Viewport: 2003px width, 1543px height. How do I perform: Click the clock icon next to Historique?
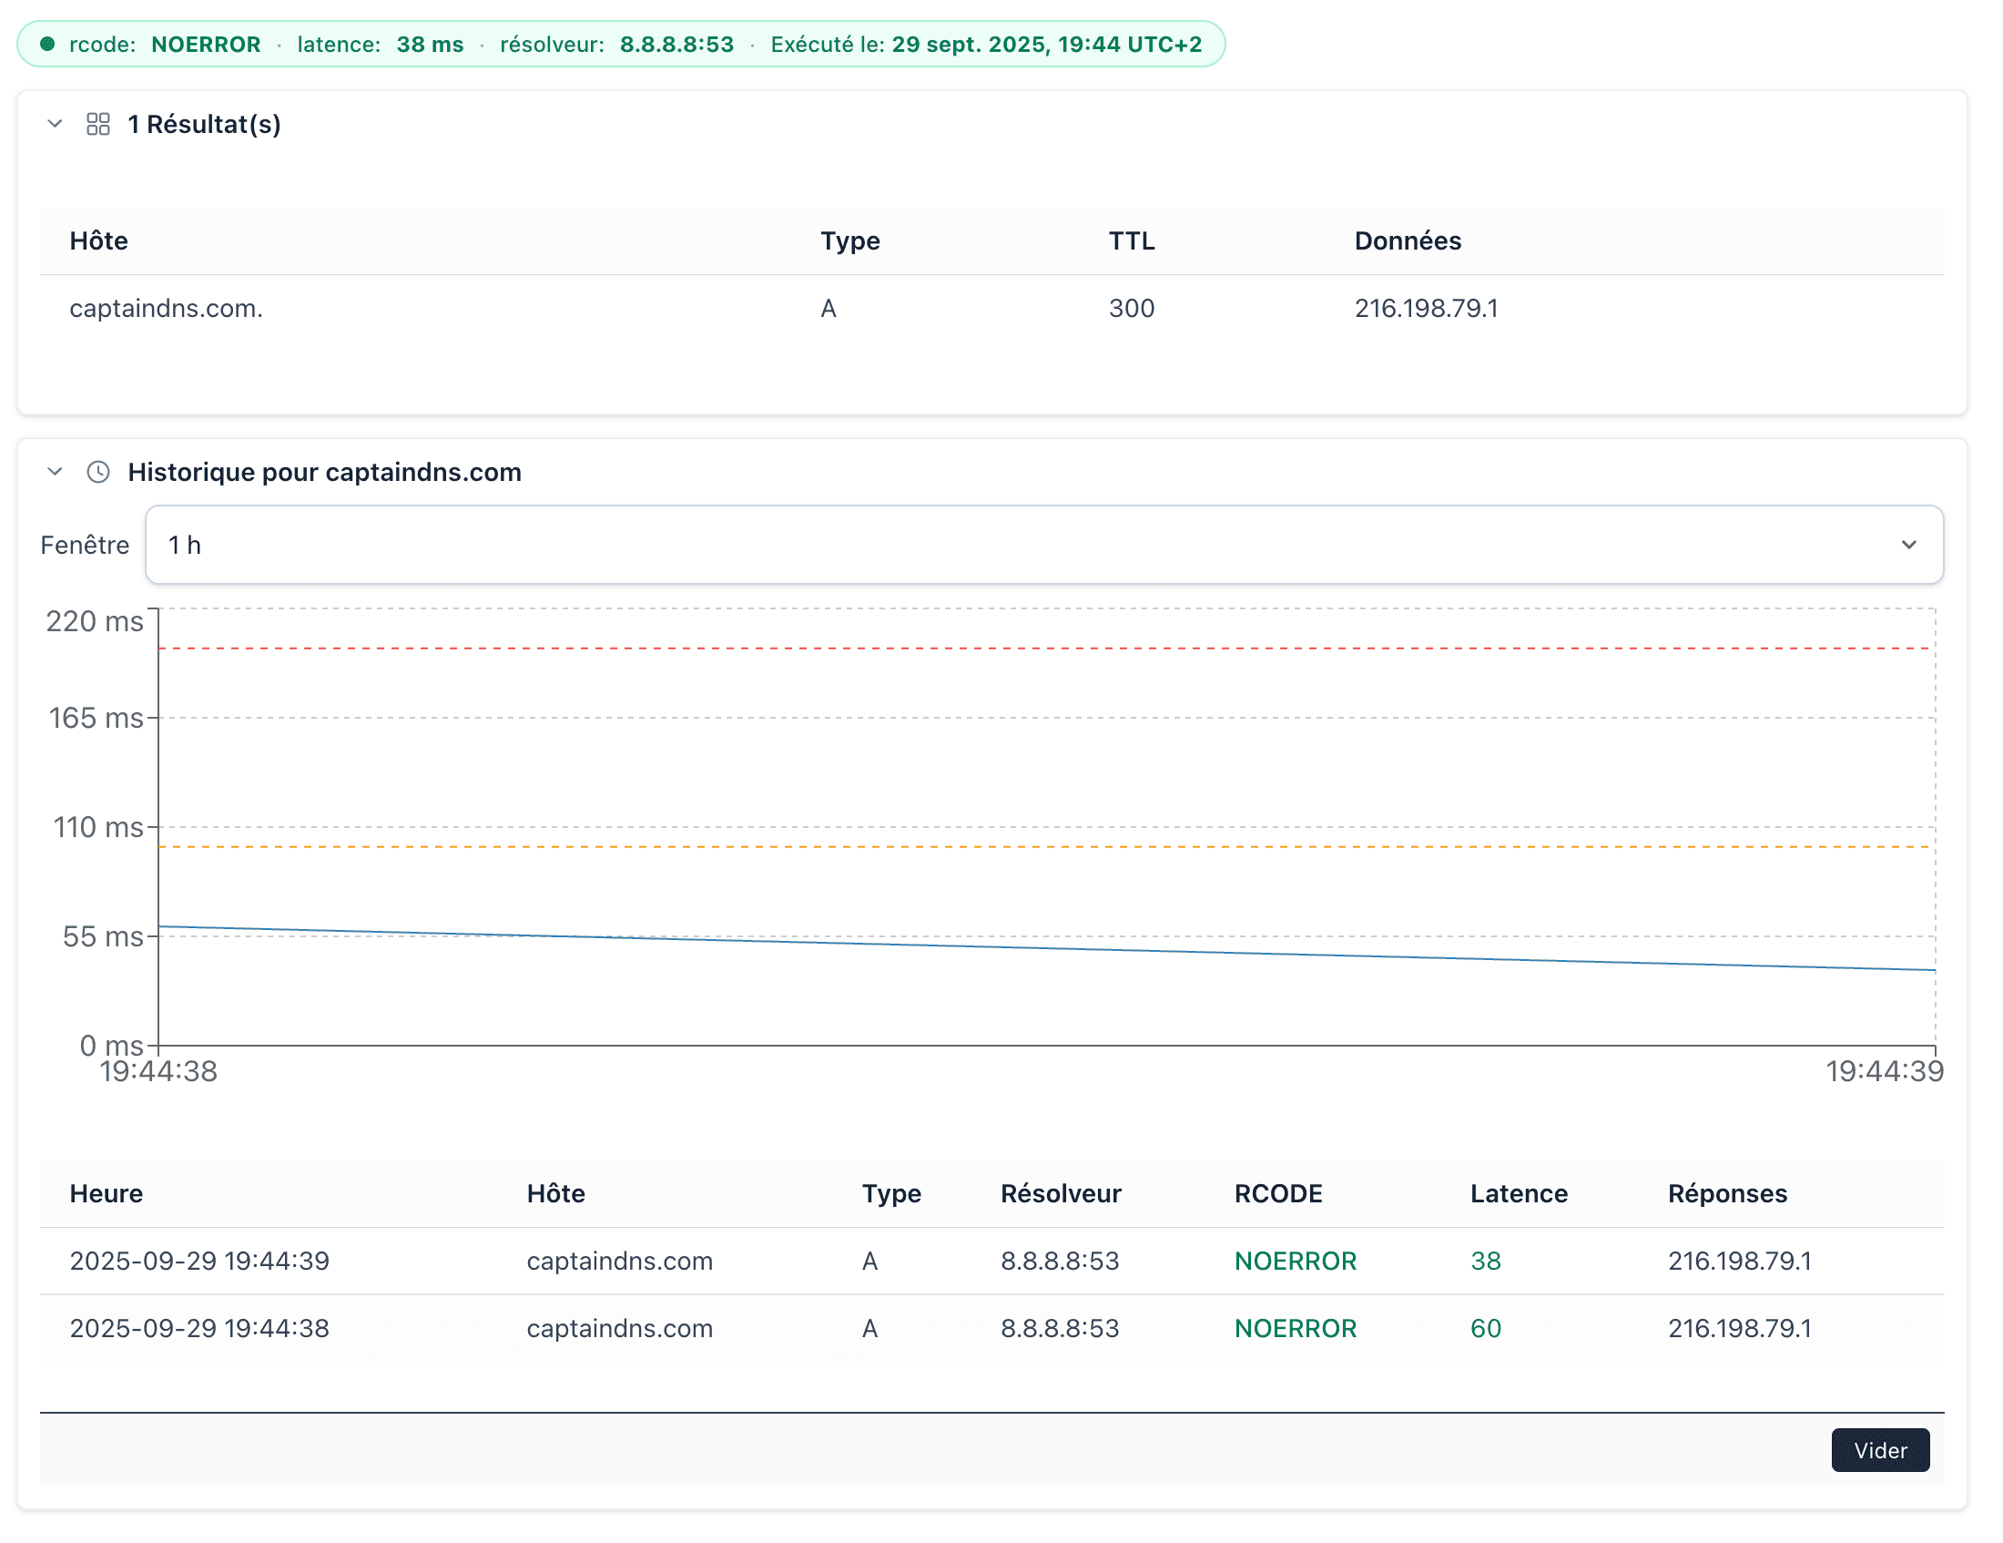(x=97, y=472)
